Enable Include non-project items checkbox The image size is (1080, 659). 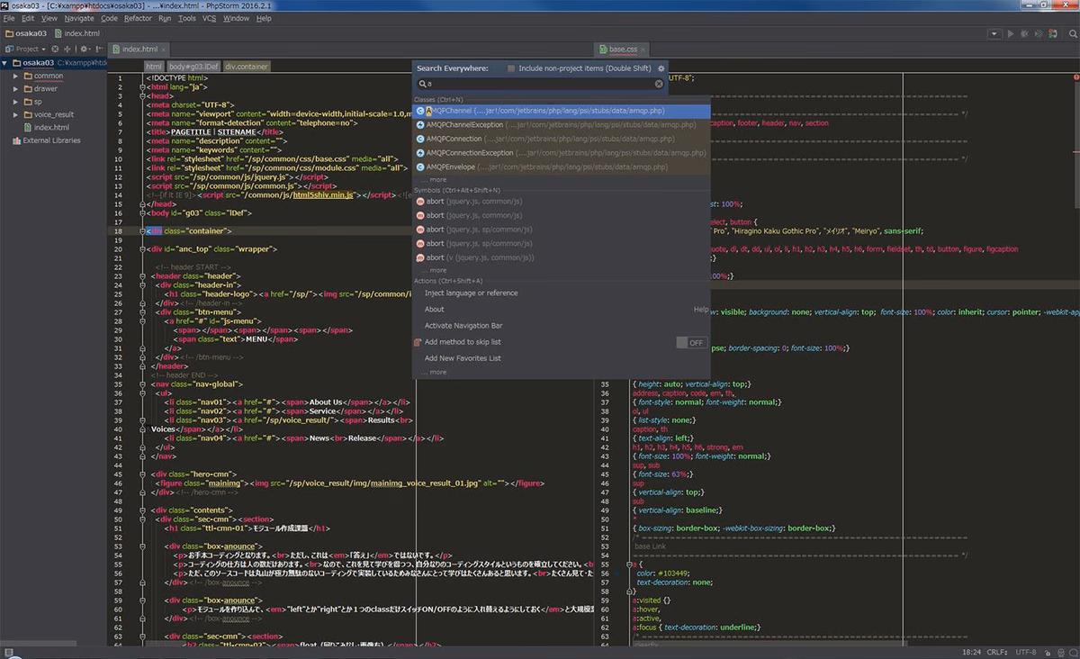coord(511,68)
